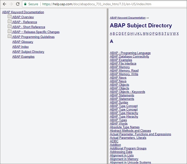Open ABAP Keyword Documentation tree root link
Image resolution: width=187 pixels, height=164 pixels.
tap(23, 12)
